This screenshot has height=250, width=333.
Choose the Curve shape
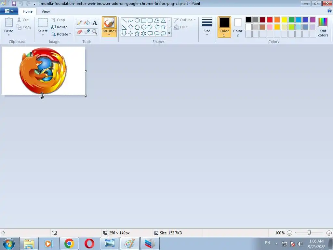pos(131,21)
